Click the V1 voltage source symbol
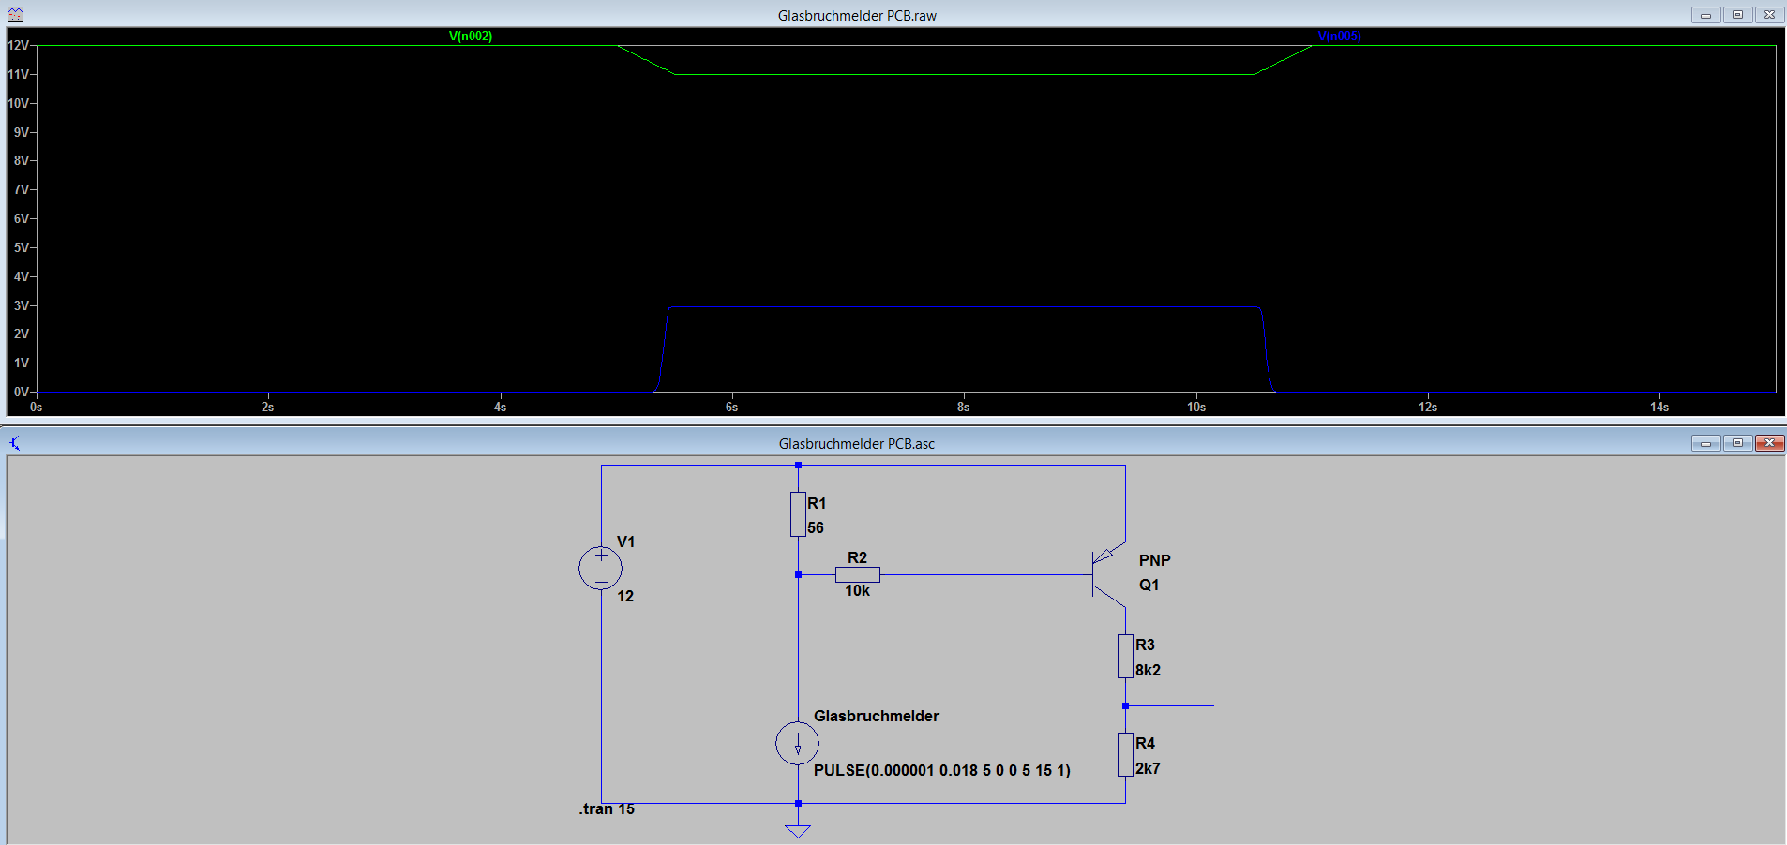Viewport: 1787px width, 845px height. coord(600,569)
